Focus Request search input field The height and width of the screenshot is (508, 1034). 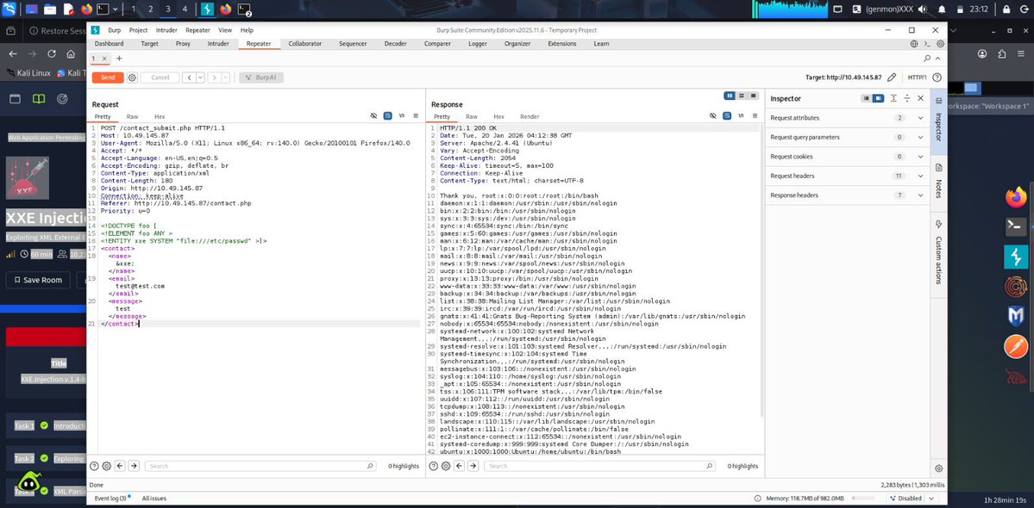coord(260,466)
